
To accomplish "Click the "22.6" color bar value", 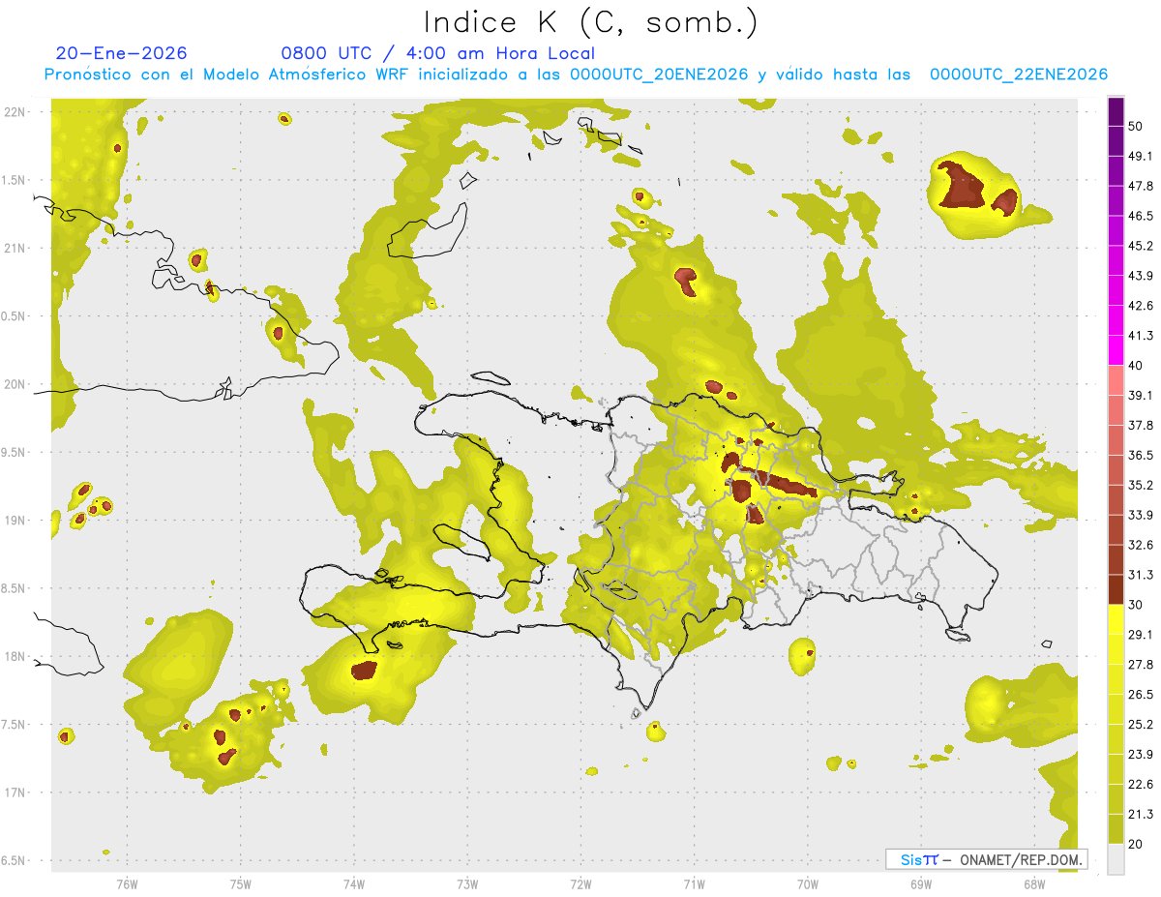I will point(1141,784).
